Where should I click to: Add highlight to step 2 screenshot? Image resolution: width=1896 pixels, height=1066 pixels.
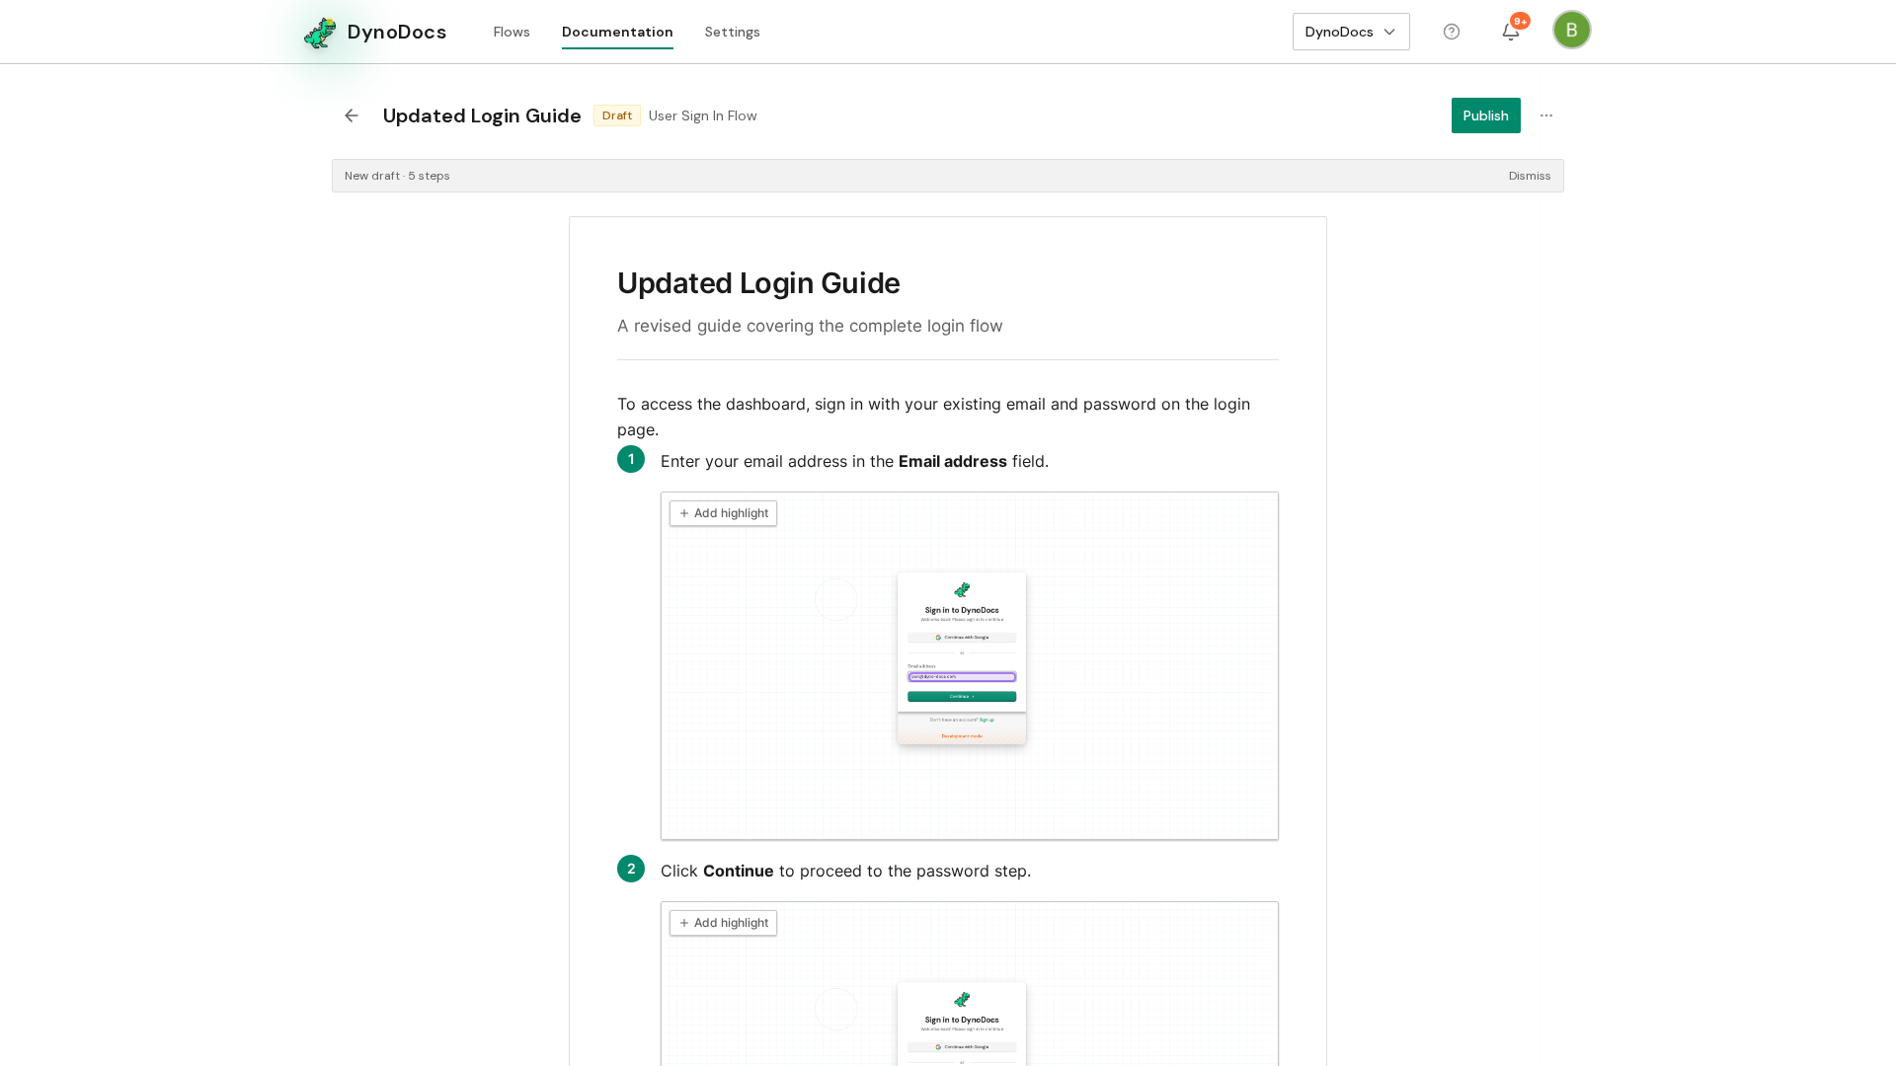point(723,923)
